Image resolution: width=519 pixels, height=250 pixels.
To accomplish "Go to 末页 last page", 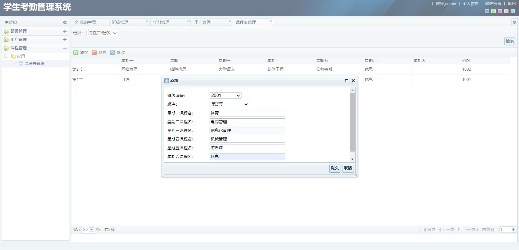I will [488, 230].
